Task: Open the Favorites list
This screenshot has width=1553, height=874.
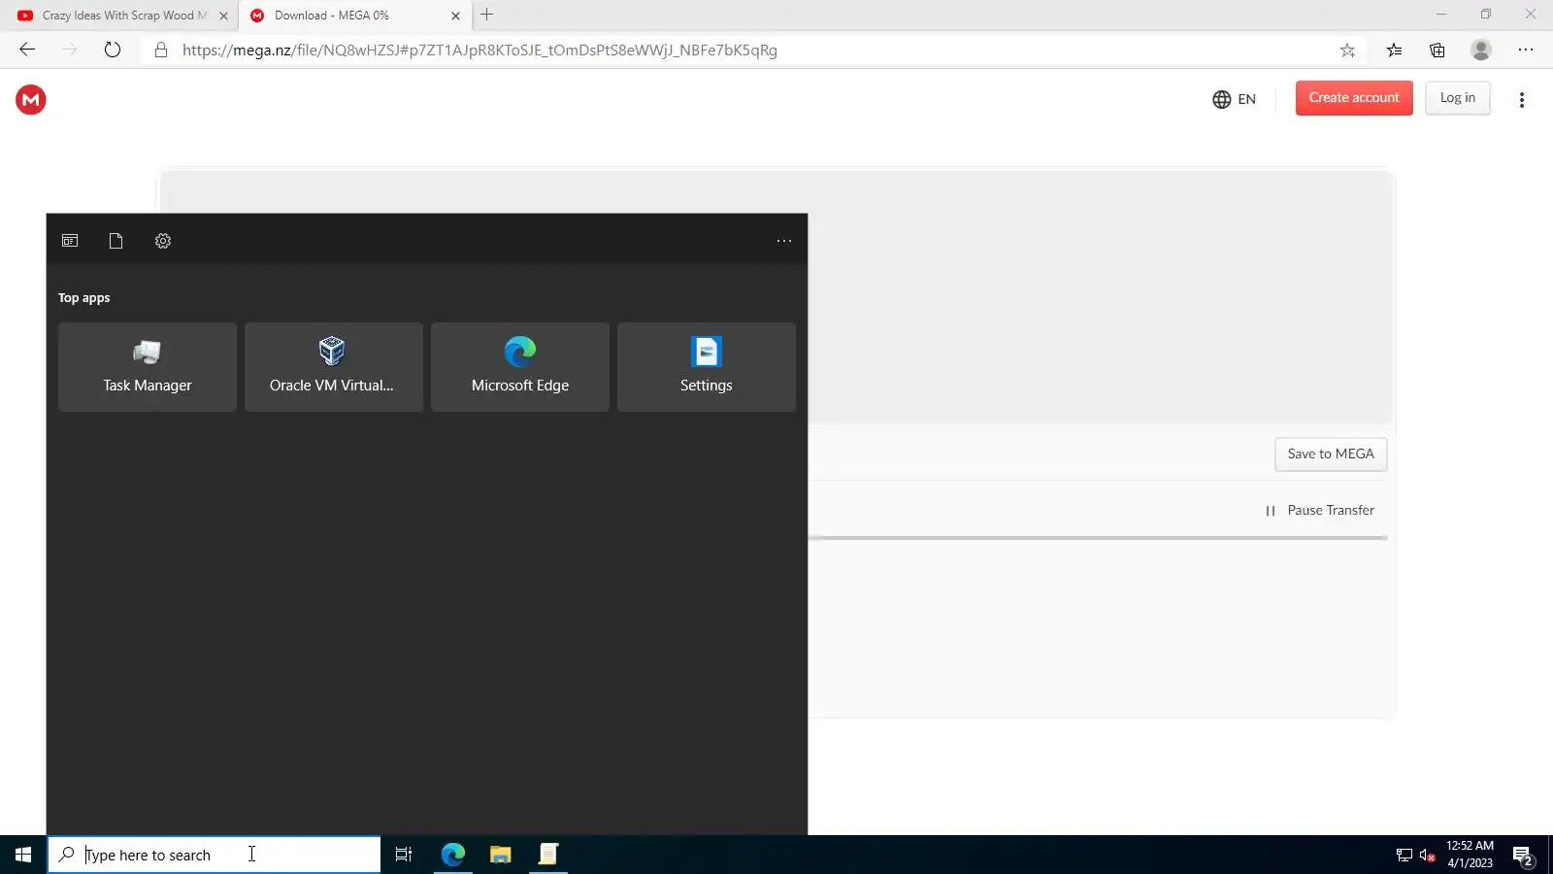Action: [x=1394, y=50]
